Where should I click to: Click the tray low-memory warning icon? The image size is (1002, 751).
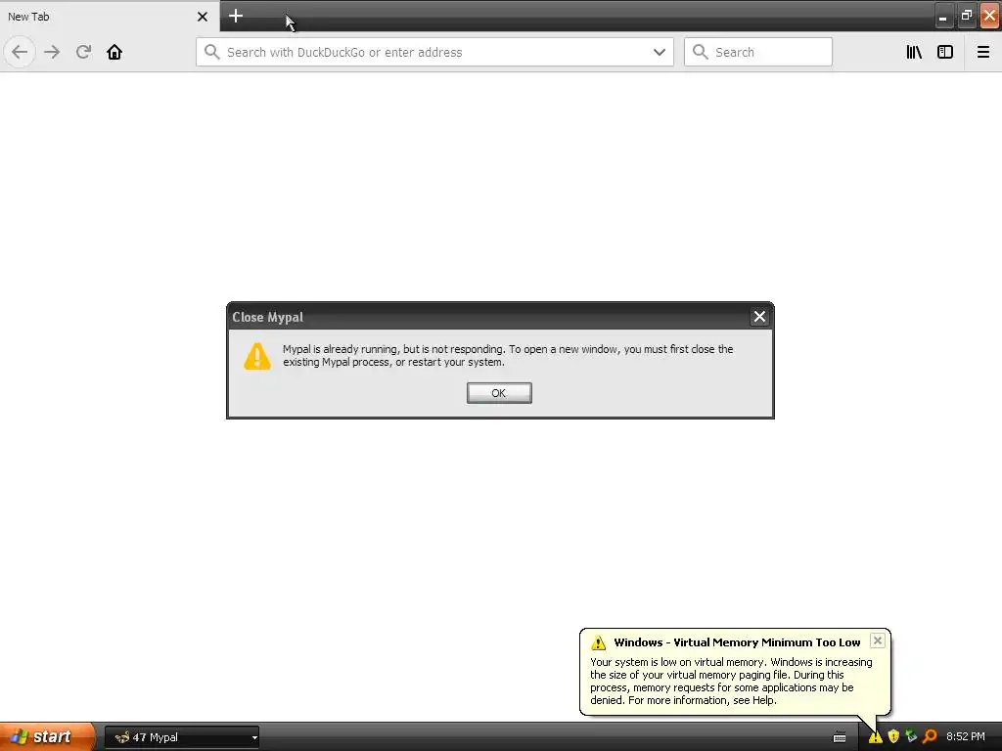[x=875, y=737]
